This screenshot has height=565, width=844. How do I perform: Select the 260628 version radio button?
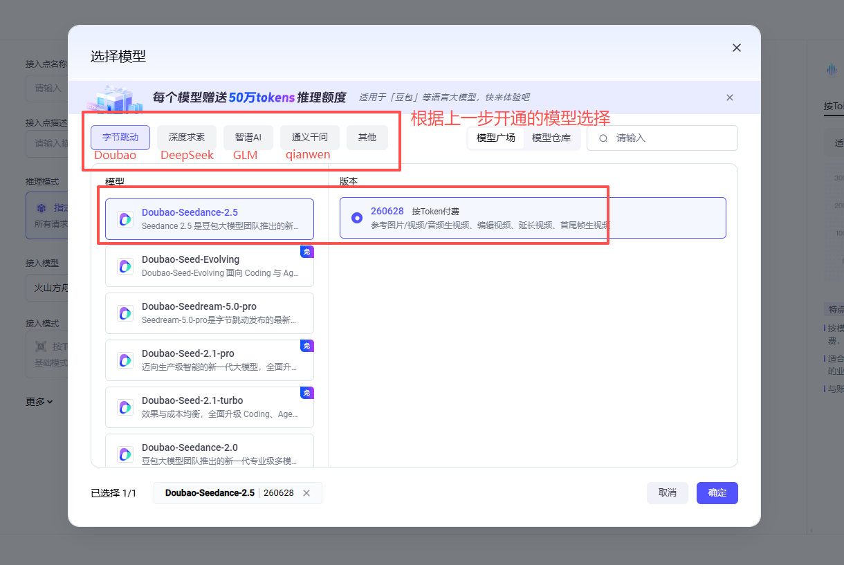(x=357, y=218)
